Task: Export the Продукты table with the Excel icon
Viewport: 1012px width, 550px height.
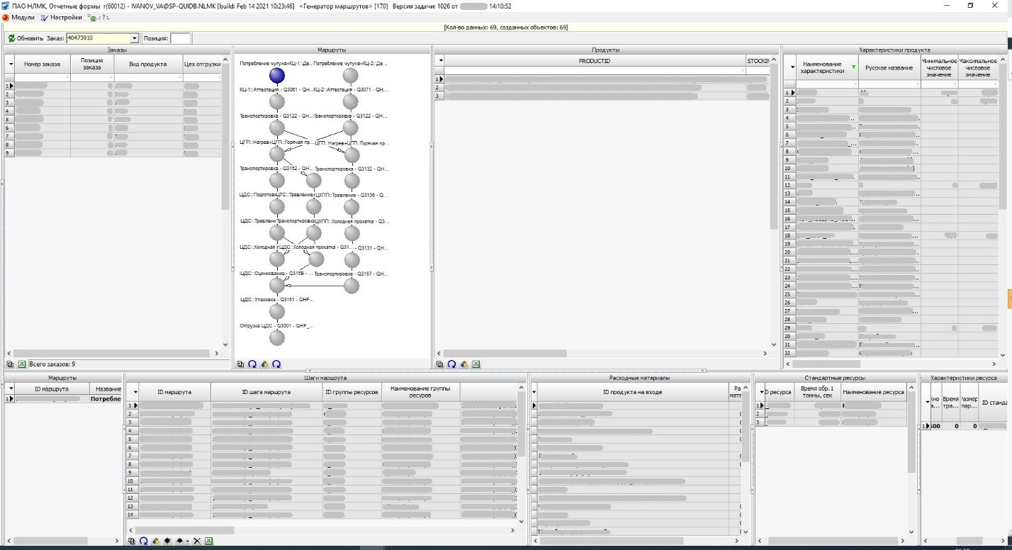Action: [x=476, y=364]
